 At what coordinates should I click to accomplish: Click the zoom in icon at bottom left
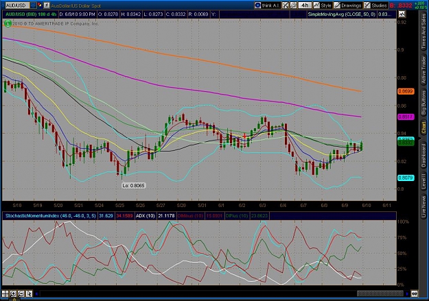click(13, 293)
